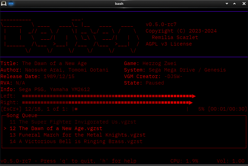Click the playback progress bar square marker
248x166 pixels.
76,109
